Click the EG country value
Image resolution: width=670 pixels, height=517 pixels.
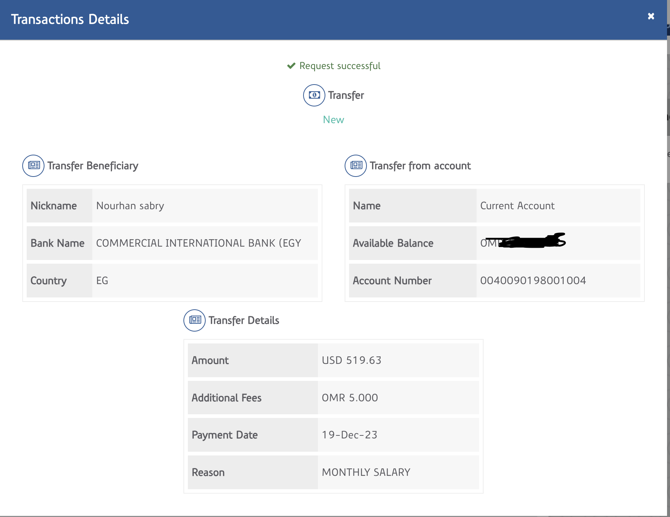click(x=102, y=281)
